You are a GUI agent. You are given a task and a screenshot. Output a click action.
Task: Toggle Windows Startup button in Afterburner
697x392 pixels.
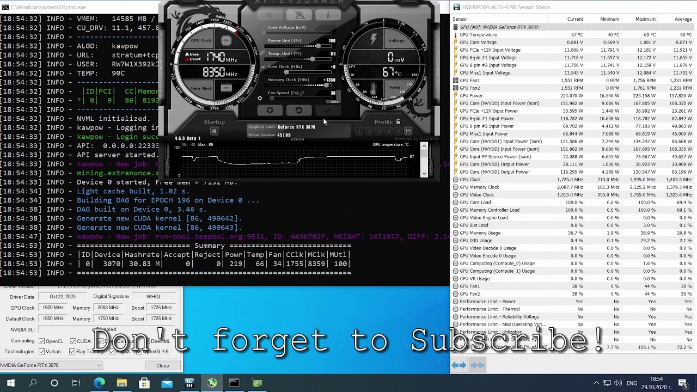click(x=214, y=131)
